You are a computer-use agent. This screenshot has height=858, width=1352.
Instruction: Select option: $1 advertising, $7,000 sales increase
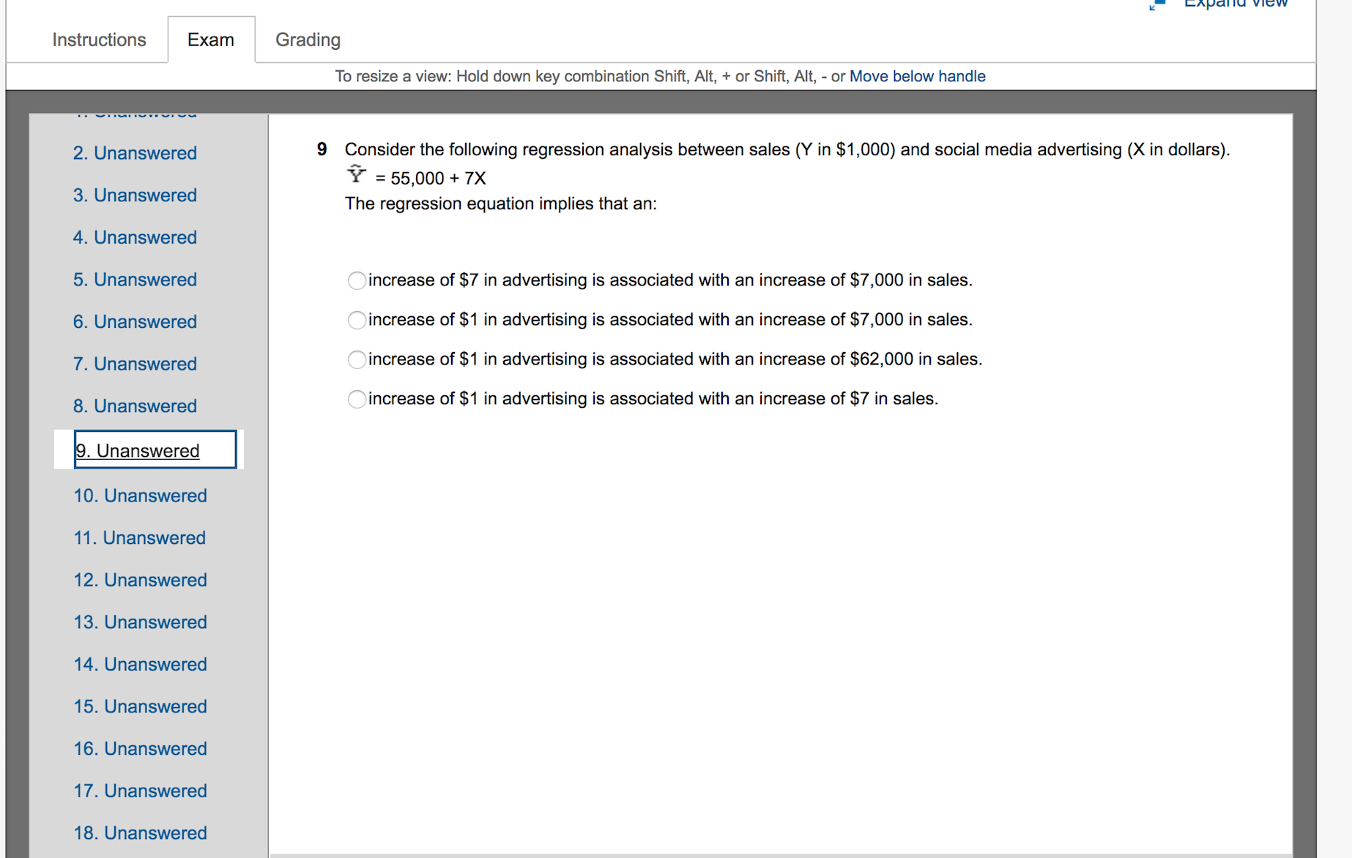[x=357, y=320]
